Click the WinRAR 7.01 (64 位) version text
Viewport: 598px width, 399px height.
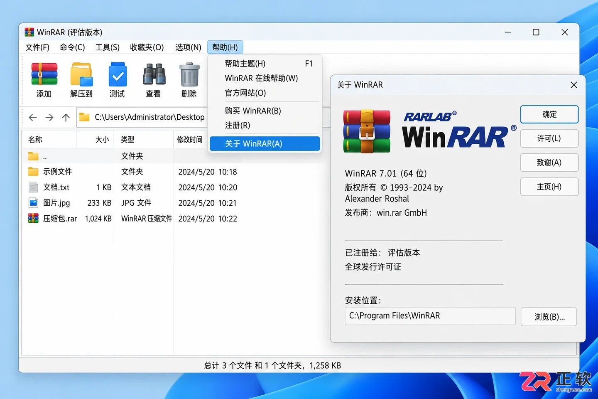click(x=386, y=173)
